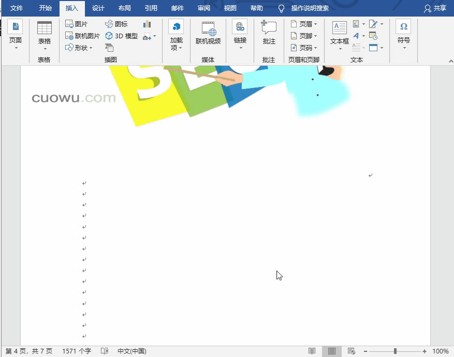Click page count '第 4 页, 共 7 页'
The height and width of the screenshot is (357, 454).
[29, 351]
